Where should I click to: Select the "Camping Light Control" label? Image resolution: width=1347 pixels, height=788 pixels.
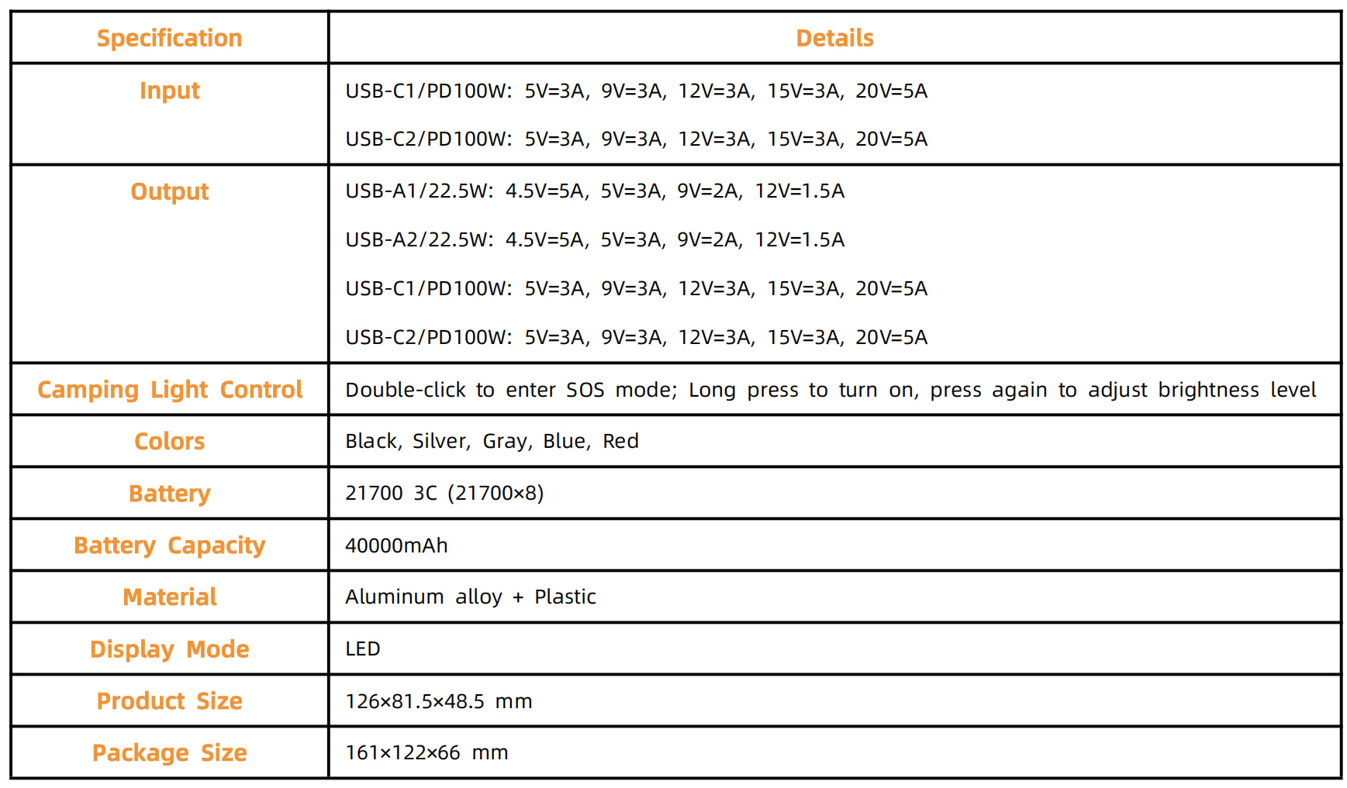click(x=169, y=389)
